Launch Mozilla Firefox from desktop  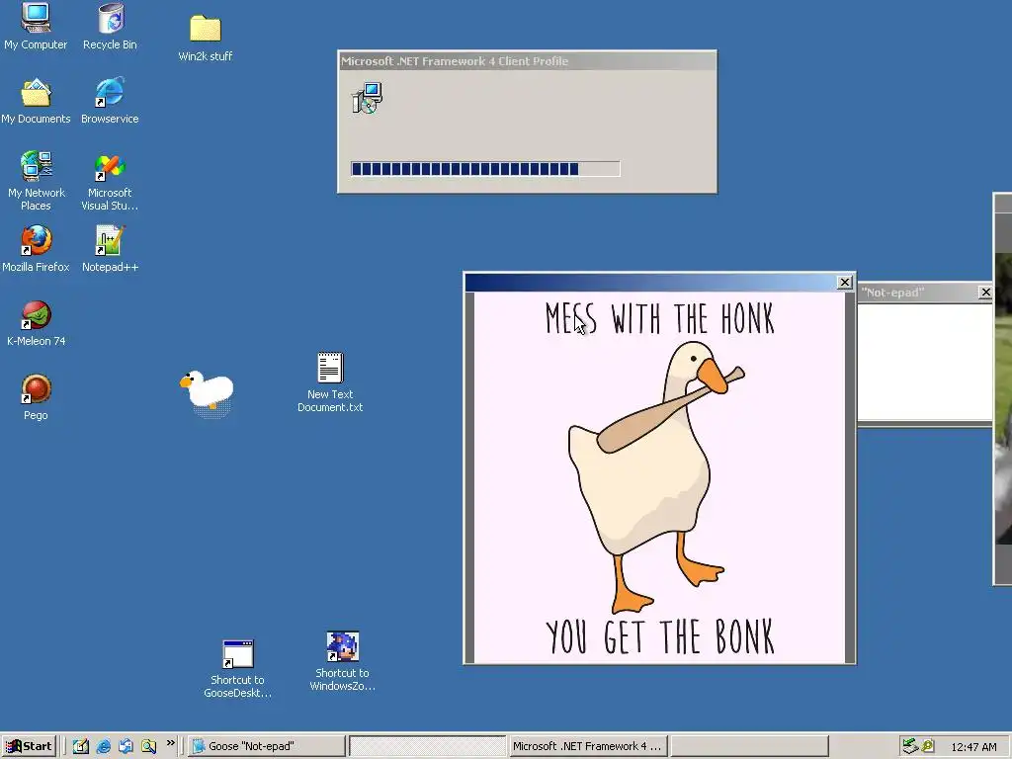coord(36,248)
